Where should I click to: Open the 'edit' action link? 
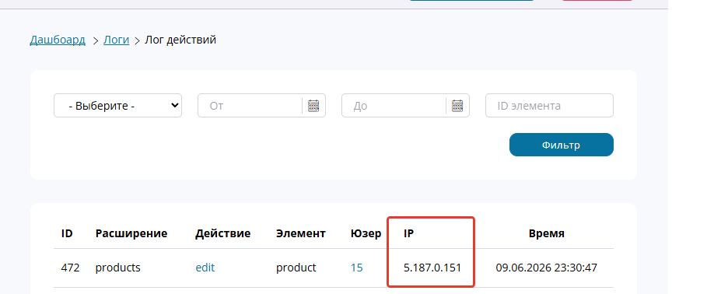point(205,268)
